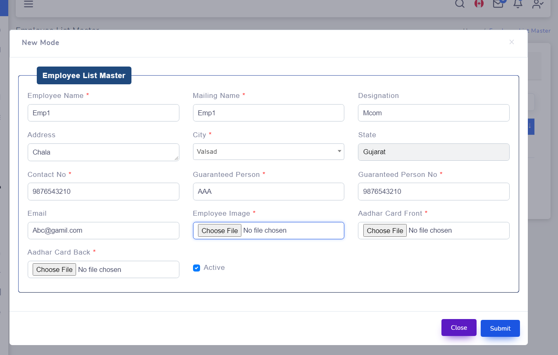The image size is (558, 355).
Task: Open the mail envelope icon
Action: (x=498, y=4)
